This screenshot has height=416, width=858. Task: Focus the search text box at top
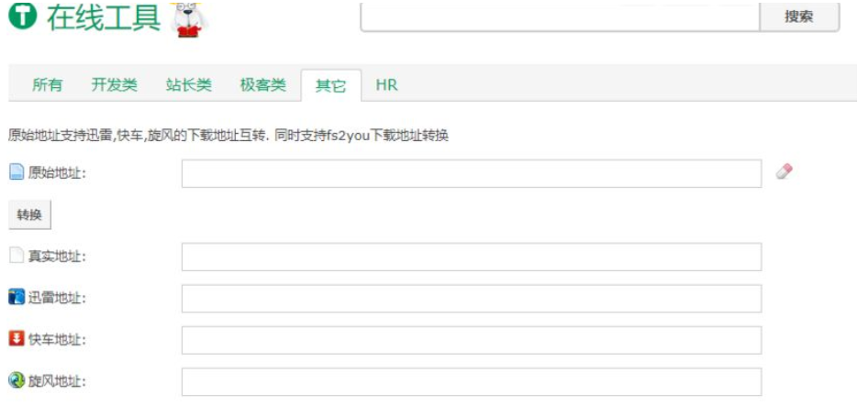pos(560,16)
